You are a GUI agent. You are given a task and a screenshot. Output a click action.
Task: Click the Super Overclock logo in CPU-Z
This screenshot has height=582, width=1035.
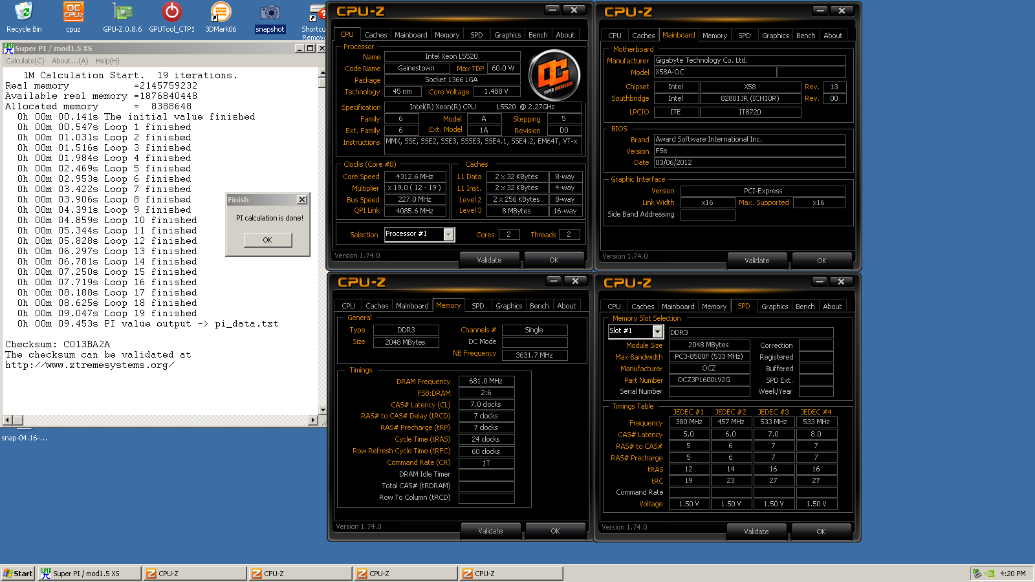[x=554, y=76]
